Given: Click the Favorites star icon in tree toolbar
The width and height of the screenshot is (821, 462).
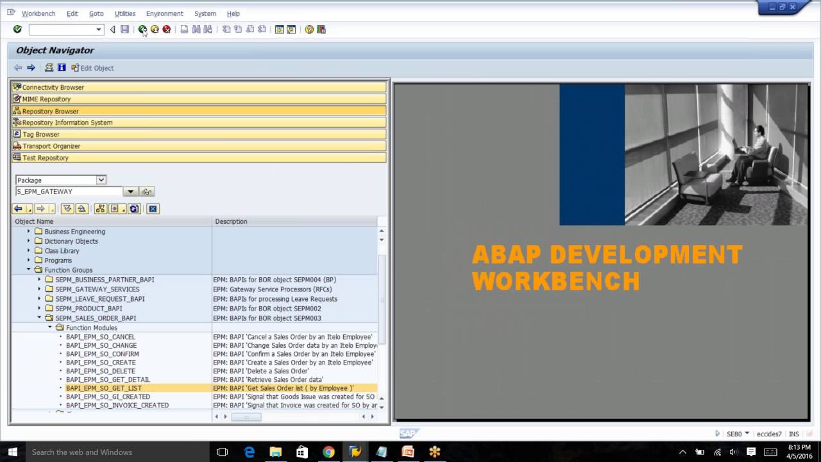Looking at the screenshot, I should pyautogui.click(x=114, y=209).
